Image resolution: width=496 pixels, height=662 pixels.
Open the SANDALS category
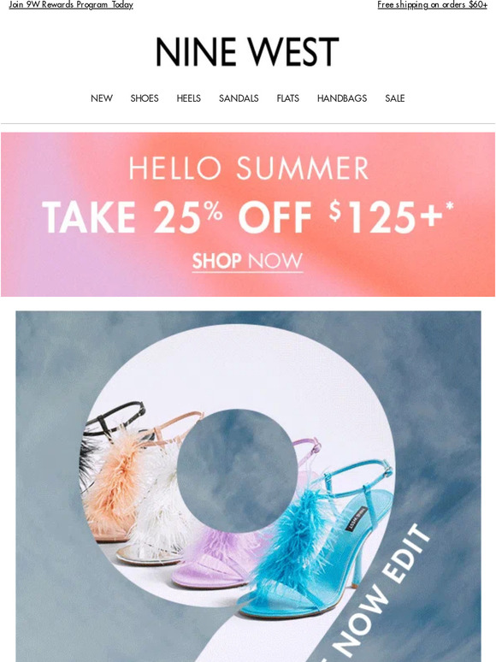click(239, 98)
